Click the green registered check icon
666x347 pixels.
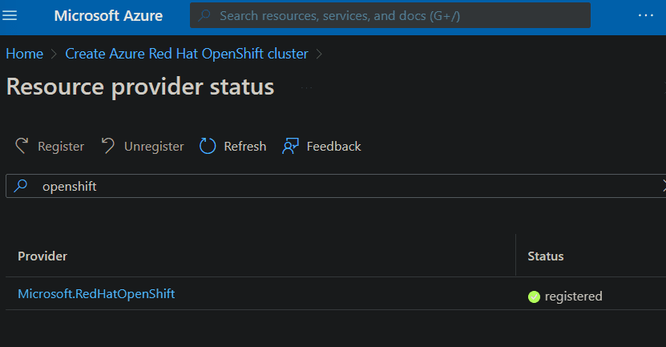pyautogui.click(x=534, y=297)
